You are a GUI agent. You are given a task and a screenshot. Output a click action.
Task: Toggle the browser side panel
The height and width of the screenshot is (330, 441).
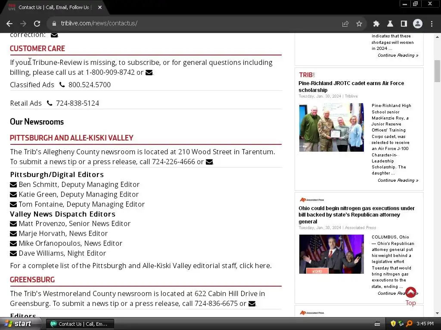tap(404, 24)
